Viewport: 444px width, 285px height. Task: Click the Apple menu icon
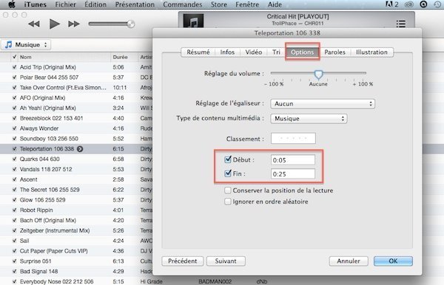(x=12, y=4)
